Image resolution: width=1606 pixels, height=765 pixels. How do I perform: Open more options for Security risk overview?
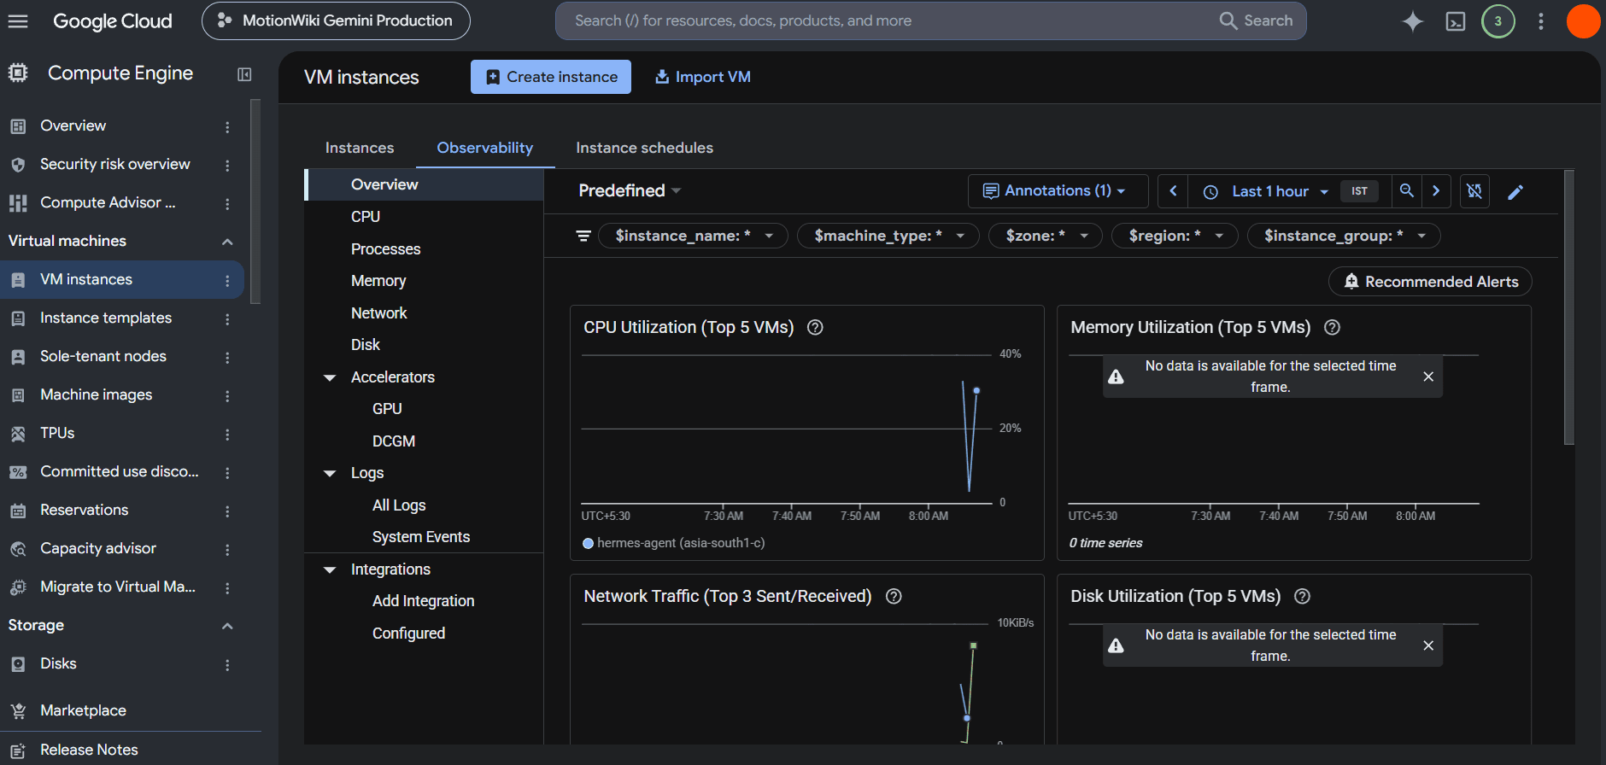pyautogui.click(x=227, y=165)
